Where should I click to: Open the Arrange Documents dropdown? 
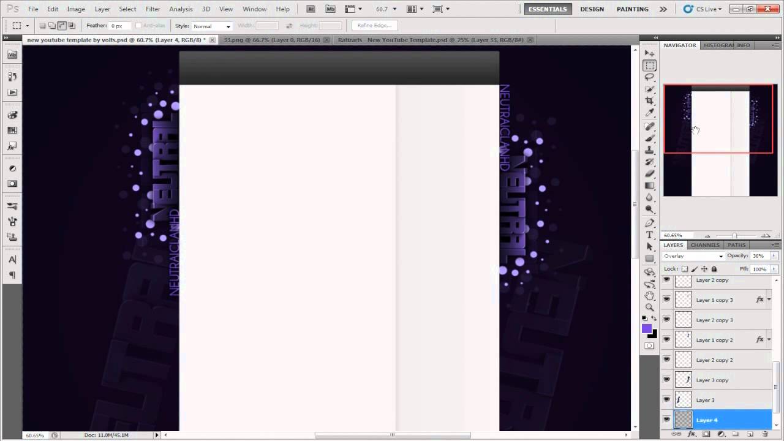[x=415, y=9]
